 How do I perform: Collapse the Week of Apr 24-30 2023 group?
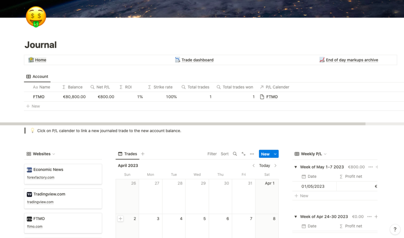pyautogui.click(x=296, y=217)
